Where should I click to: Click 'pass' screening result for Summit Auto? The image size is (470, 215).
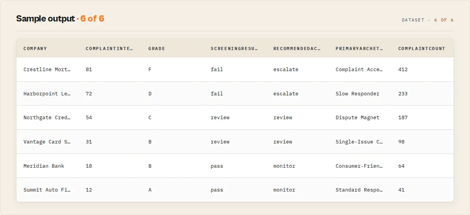coord(217,190)
